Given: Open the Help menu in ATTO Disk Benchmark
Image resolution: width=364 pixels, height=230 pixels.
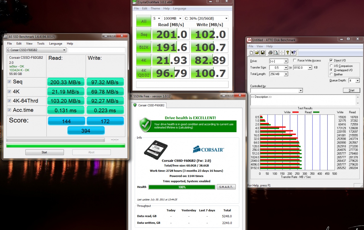Looking at the screenshot, I should [269, 46].
